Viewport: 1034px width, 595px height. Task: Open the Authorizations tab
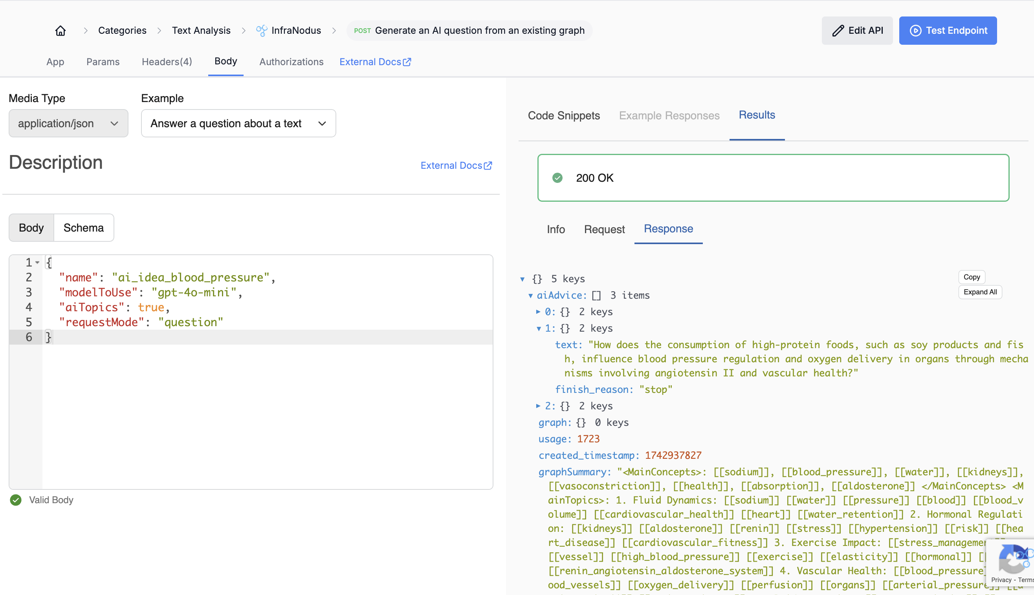(291, 62)
